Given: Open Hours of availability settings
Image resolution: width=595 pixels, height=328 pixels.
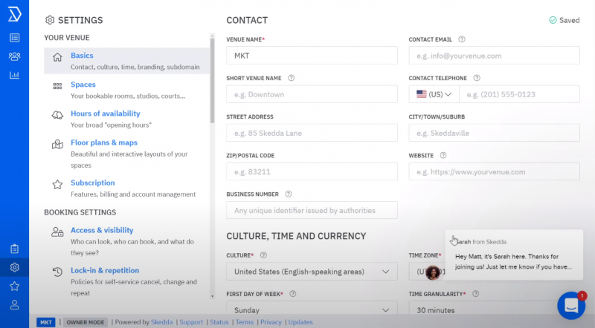Looking at the screenshot, I should 106,114.
